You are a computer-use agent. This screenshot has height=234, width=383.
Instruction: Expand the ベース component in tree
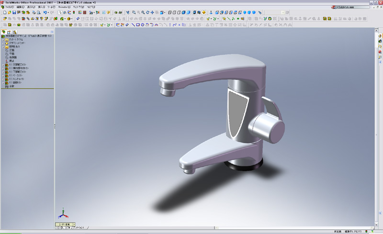3,75
